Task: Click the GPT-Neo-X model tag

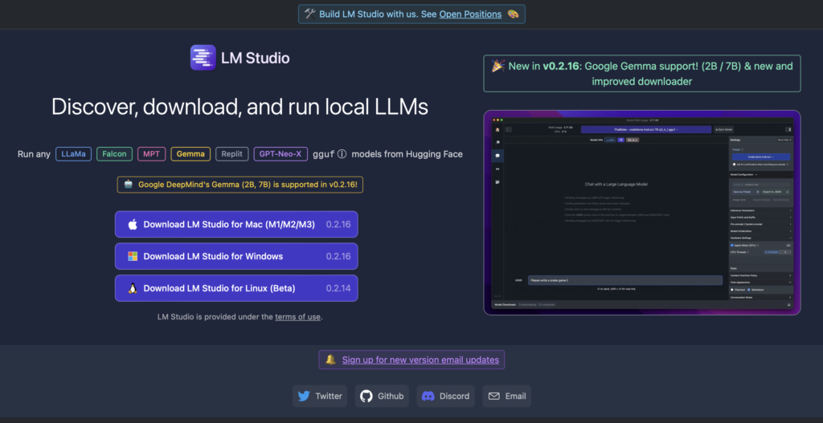Action: pos(280,154)
